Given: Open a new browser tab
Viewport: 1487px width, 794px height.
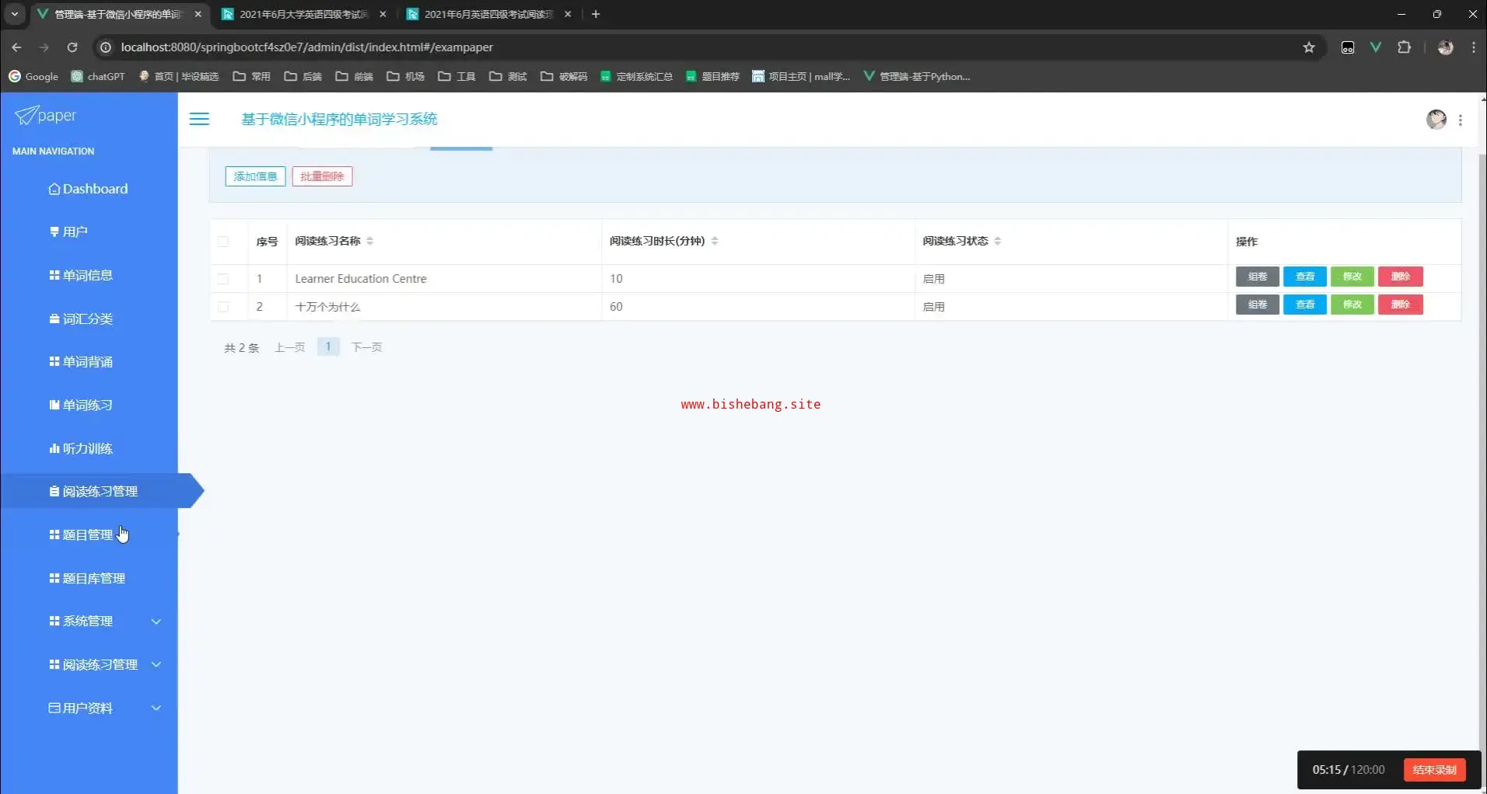Looking at the screenshot, I should pyautogui.click(x=596, y=14).
